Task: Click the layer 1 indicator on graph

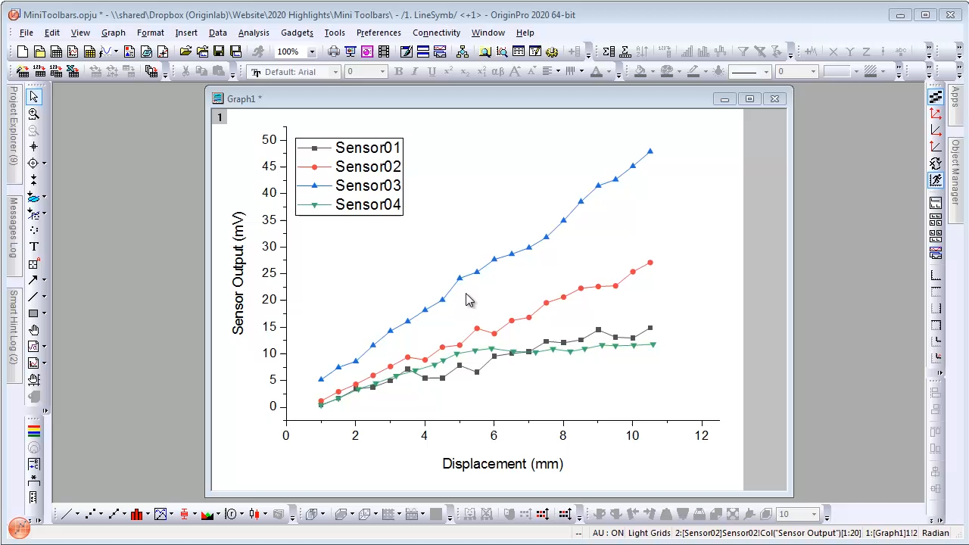Action: click(220, 117)
